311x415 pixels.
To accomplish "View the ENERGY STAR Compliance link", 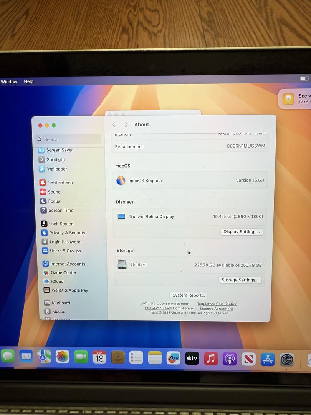I will pos(169,308).
